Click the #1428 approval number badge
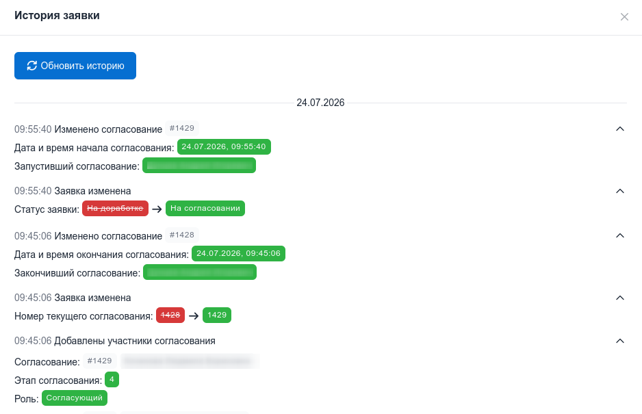Image resolution: width=642 pixels, height=414 pixels. tap(182, 235)
